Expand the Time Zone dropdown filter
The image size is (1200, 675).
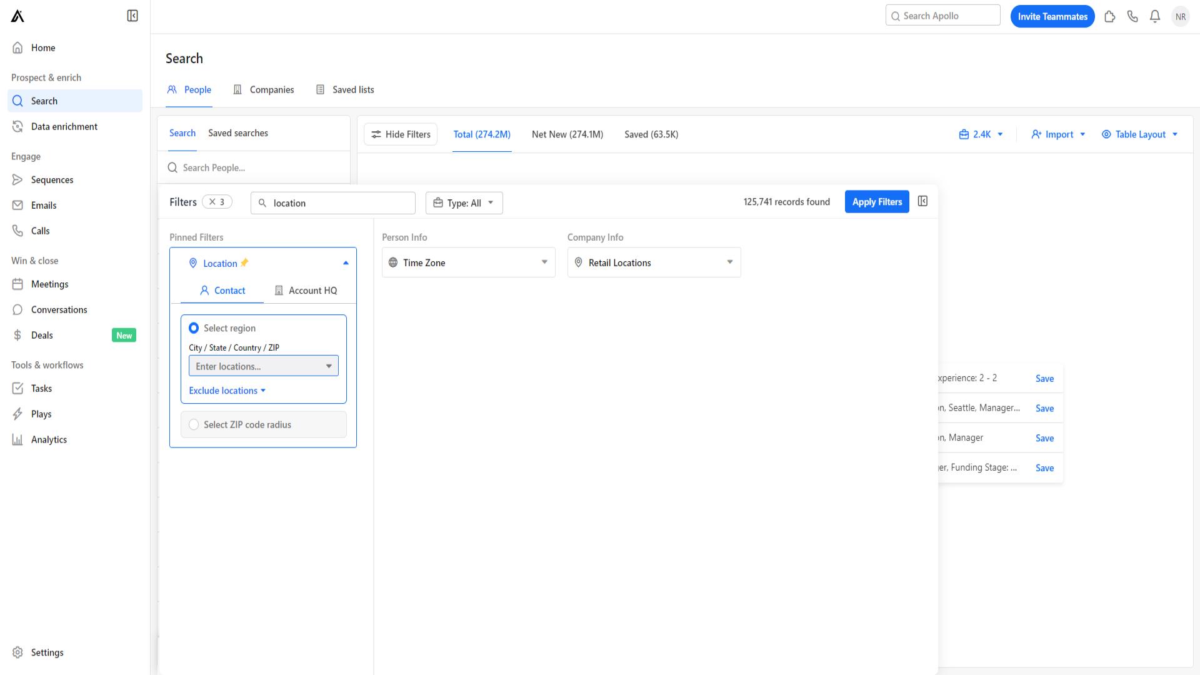click(x=468, y=262)
